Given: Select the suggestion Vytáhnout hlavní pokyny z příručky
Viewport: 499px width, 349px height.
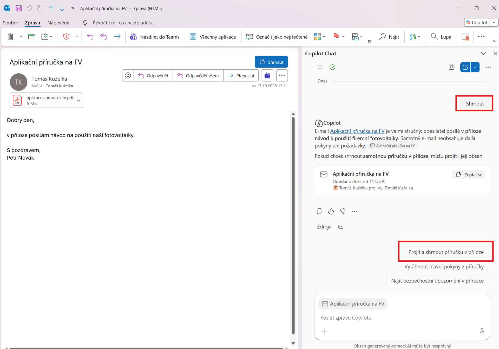Looking at the screenshot, I should [x=444, y=266].
